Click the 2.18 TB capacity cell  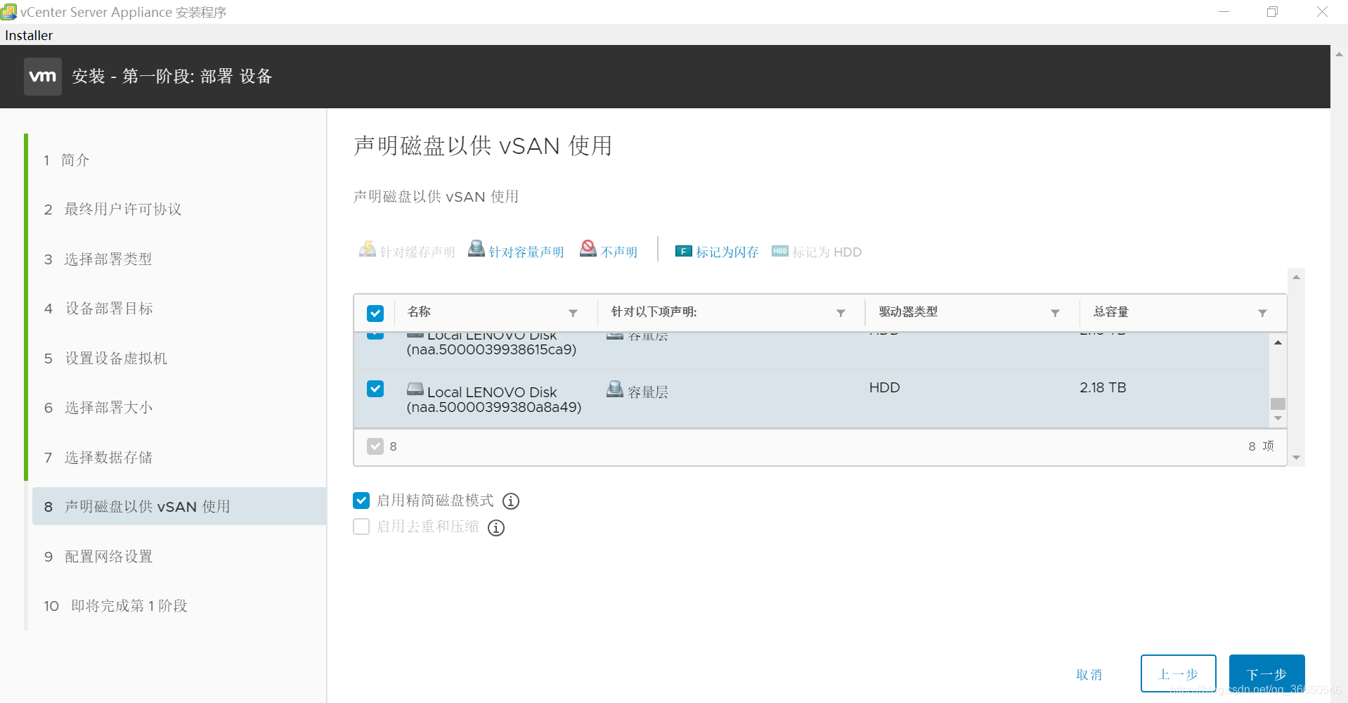(x=1103, y=387)
